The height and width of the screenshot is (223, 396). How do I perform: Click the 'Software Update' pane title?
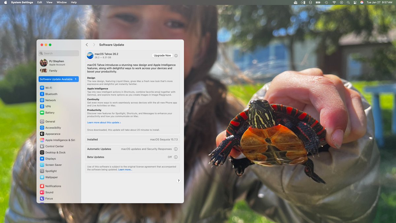tap(112, 45)
